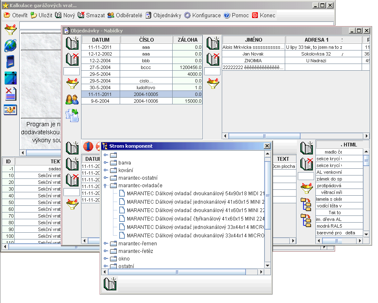Viewport: 378px width, 303px height.
Task: Click funnel filter icon in lower-left Objednávky column
Action: click(x=72, y=204)
